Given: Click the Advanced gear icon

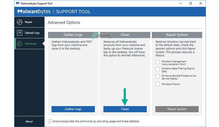Looking at the screenshot, I should click(x=20, y=44).
